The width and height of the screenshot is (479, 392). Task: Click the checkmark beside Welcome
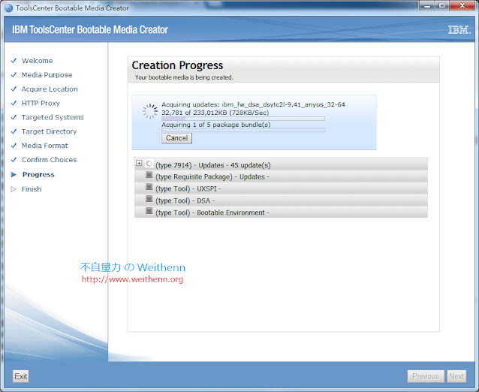[14, 61]
